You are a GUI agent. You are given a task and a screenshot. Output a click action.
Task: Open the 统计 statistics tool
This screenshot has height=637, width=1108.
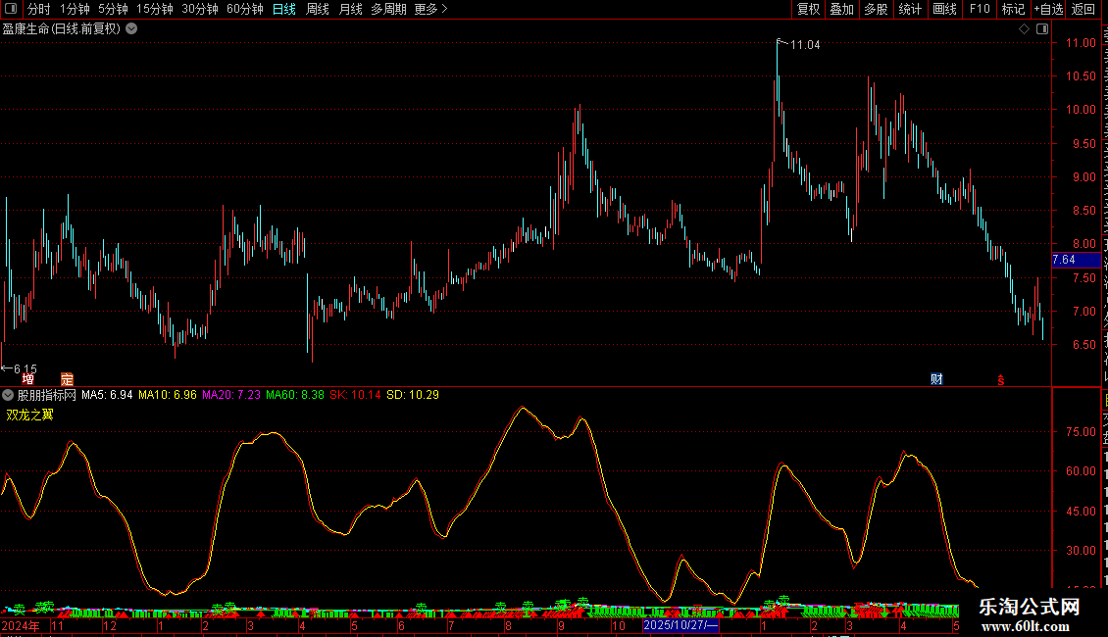910,9
